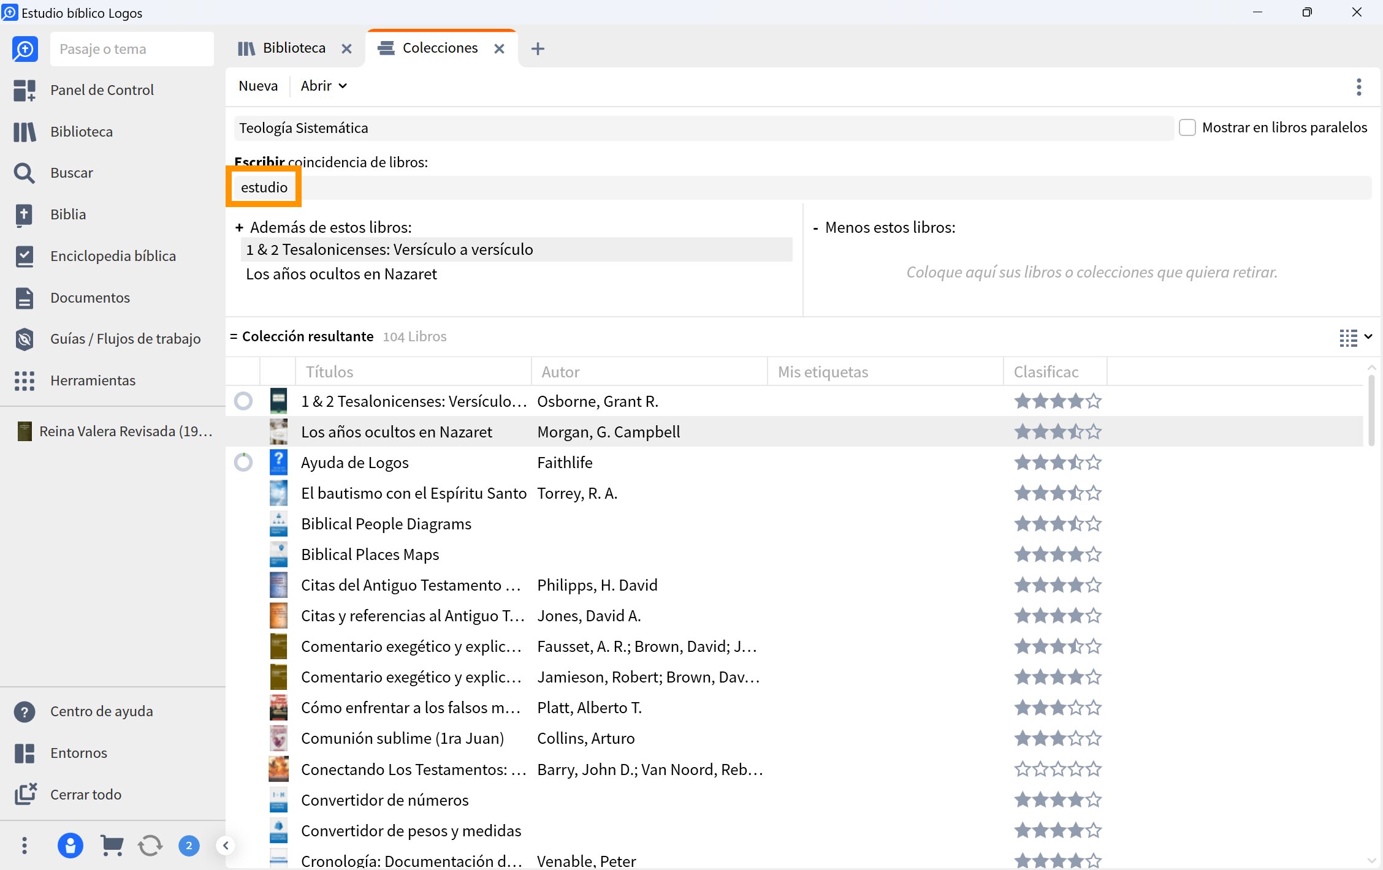Sort by Títulos column header
The width and height of the screenshot is (1383, 870).
[413, 372]
